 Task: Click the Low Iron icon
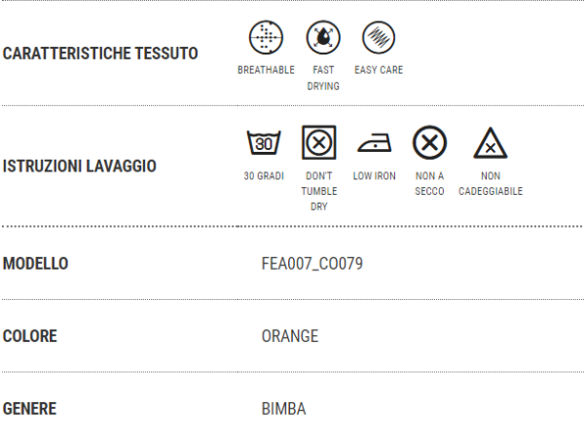[375, 143]
